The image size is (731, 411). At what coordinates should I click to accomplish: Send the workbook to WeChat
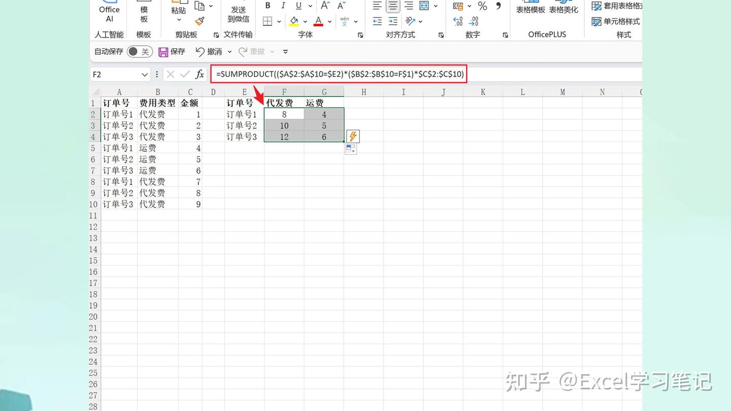(x=238, y=15)
